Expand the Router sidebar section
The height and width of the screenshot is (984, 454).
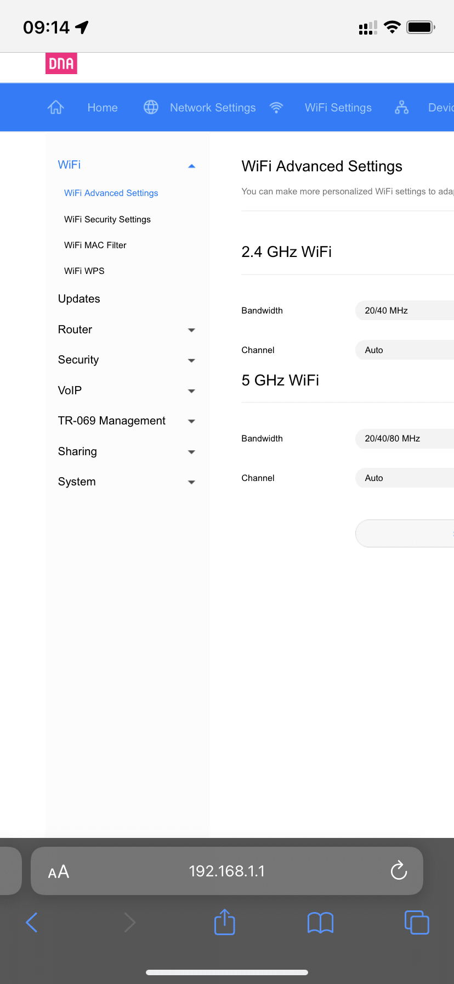[191, 330]
